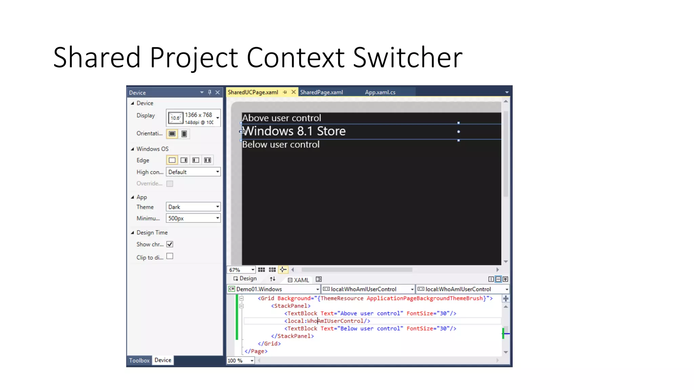
Task: Select landscape orientation icon
Action: coord(172,134)
